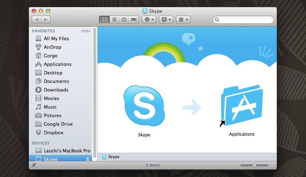Click the Finder search field
This screenshot has height=177, width=306.
coord(243,20)
